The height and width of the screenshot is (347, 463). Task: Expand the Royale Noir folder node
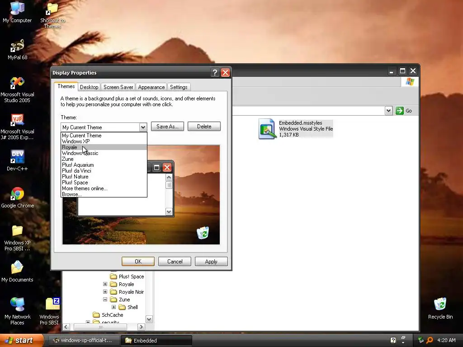pos(105,291)
